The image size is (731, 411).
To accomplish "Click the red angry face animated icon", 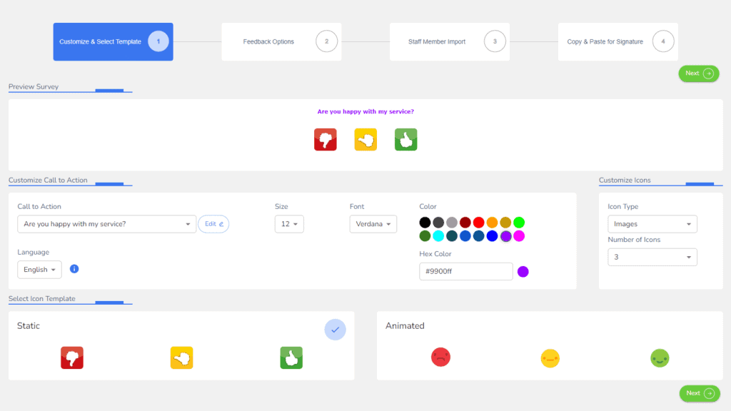I will pyautogui.click(x=440, y=357).
